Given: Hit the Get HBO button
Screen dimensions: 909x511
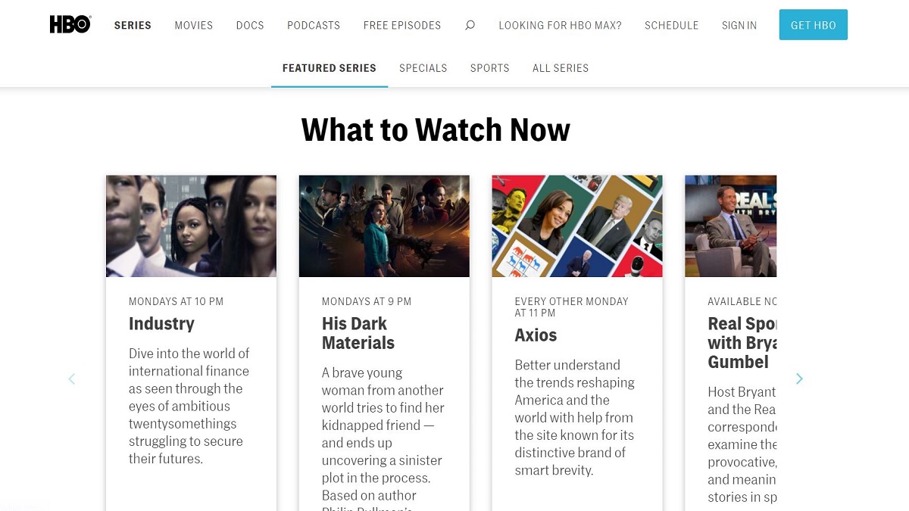Looking at the screenshot, I should point(814,25).
